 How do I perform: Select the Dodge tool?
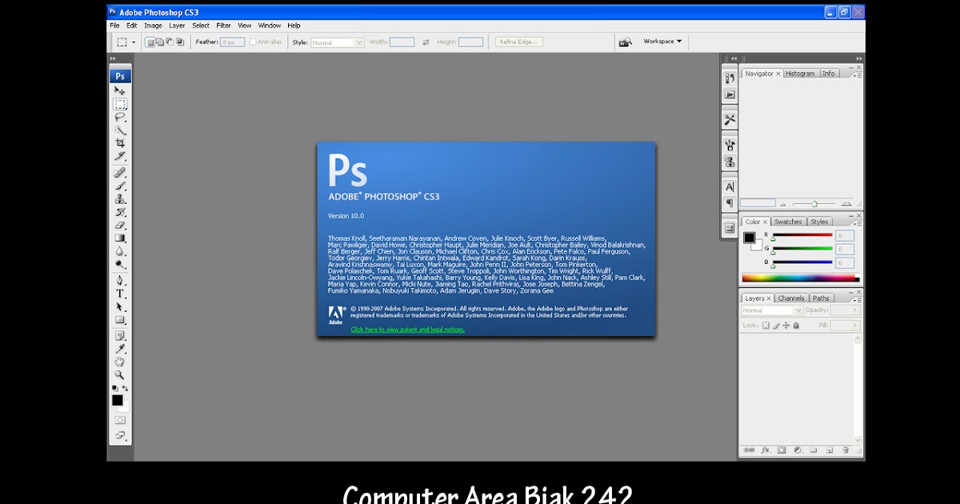pos(120,263)
